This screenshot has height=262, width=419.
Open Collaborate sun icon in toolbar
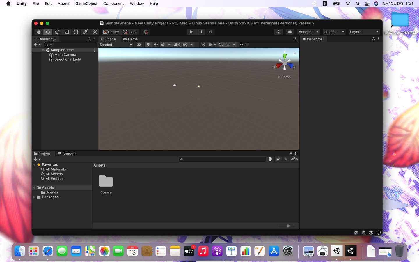coord(278,32)
